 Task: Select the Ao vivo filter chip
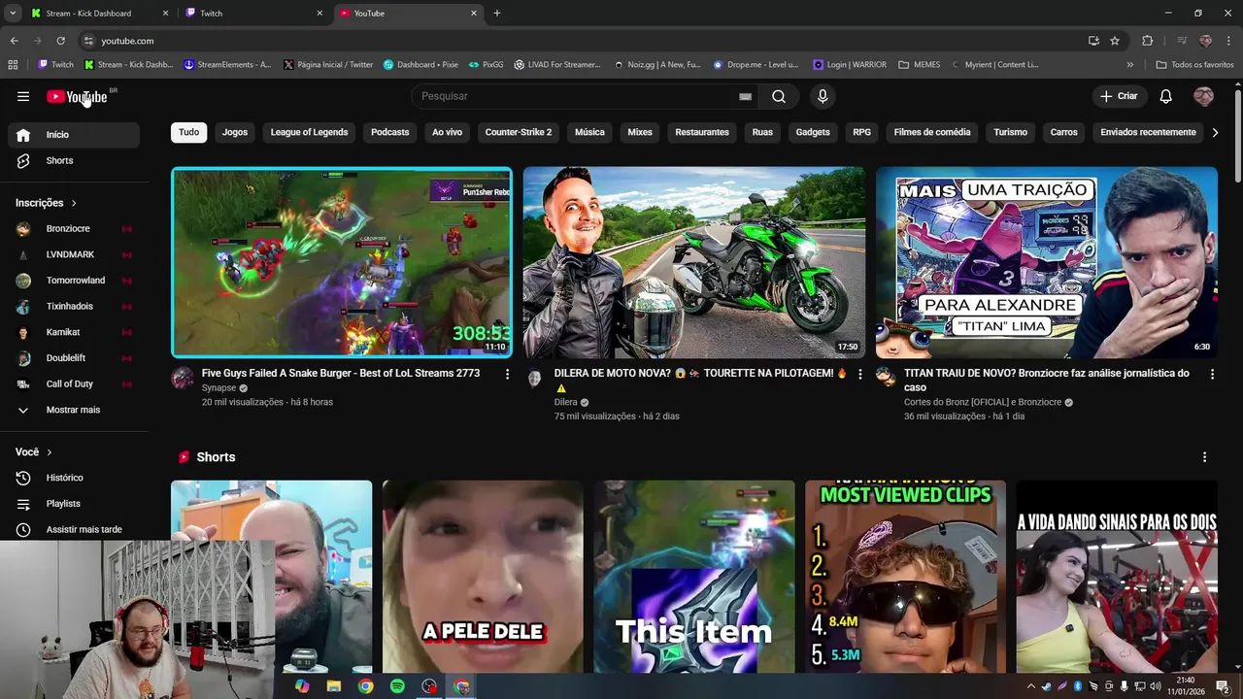point(447,132)
